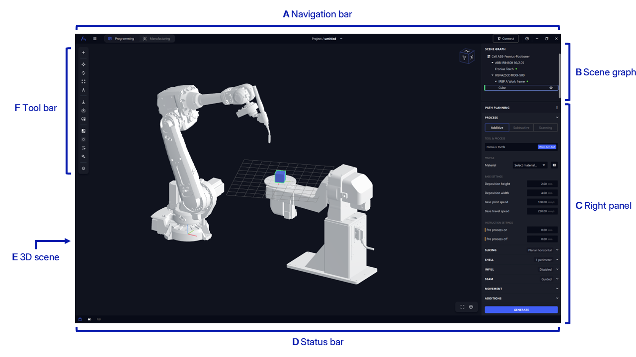Select the circular-arrows Rotate tool

(83, 73)
